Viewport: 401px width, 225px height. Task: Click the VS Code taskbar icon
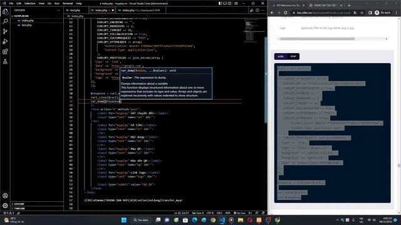tap(222, 220)
